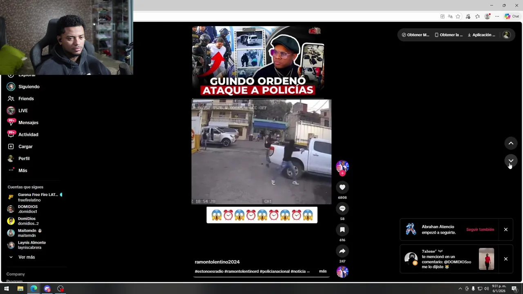The height and width of the screenshot is (294, 523).
Task: Click Obtener M... coins button
Action: click(x=415, y=35)
